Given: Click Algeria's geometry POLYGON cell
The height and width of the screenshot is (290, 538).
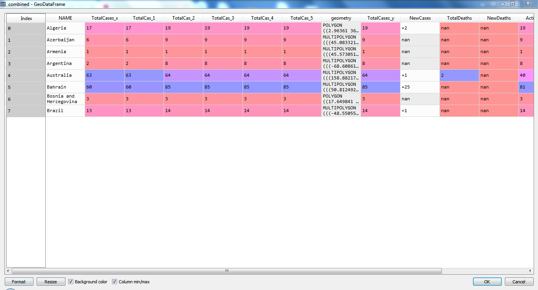Looking at the screenshot, I should pyautogui.click(x=341, y=28).
